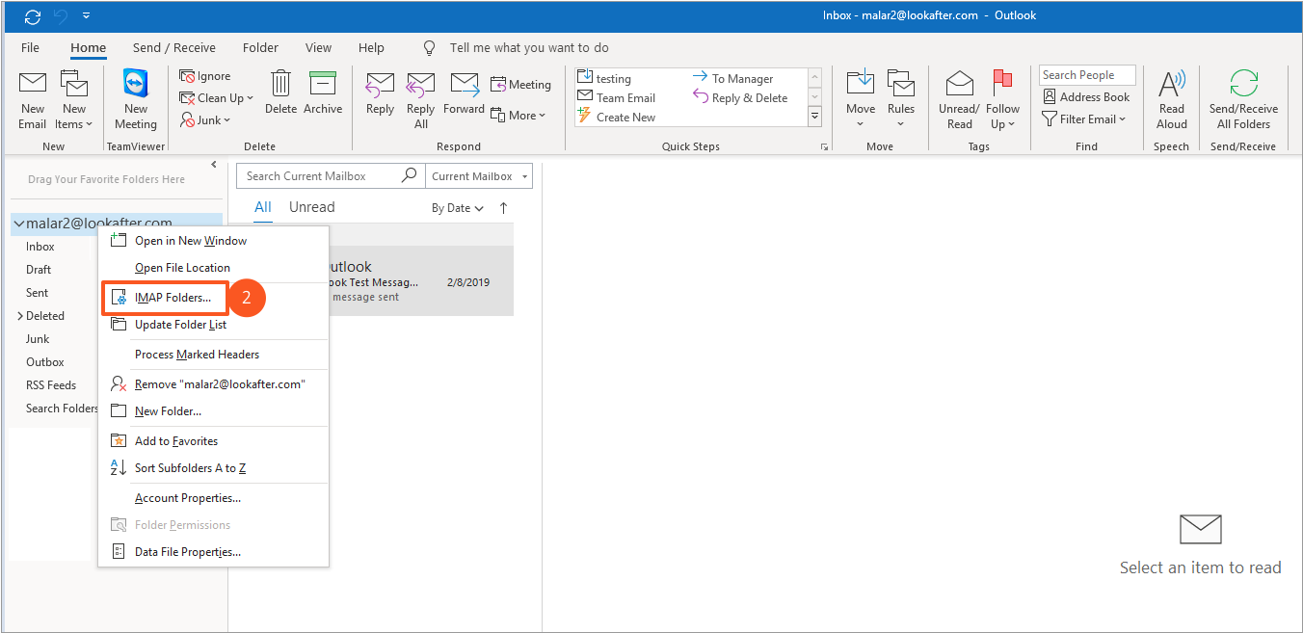Select the RSS Feeds folder
The width and height of the screenshot is (1303, 633).
click(x=51, y=385)
